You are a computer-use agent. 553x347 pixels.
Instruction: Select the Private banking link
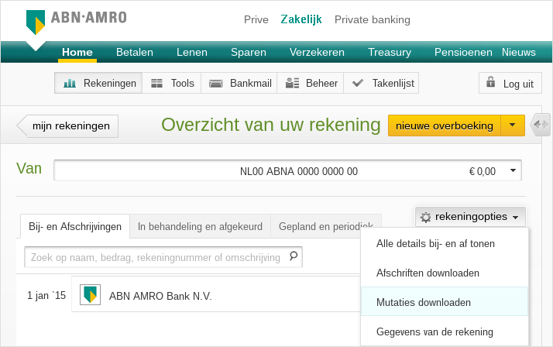coord(373,19)
